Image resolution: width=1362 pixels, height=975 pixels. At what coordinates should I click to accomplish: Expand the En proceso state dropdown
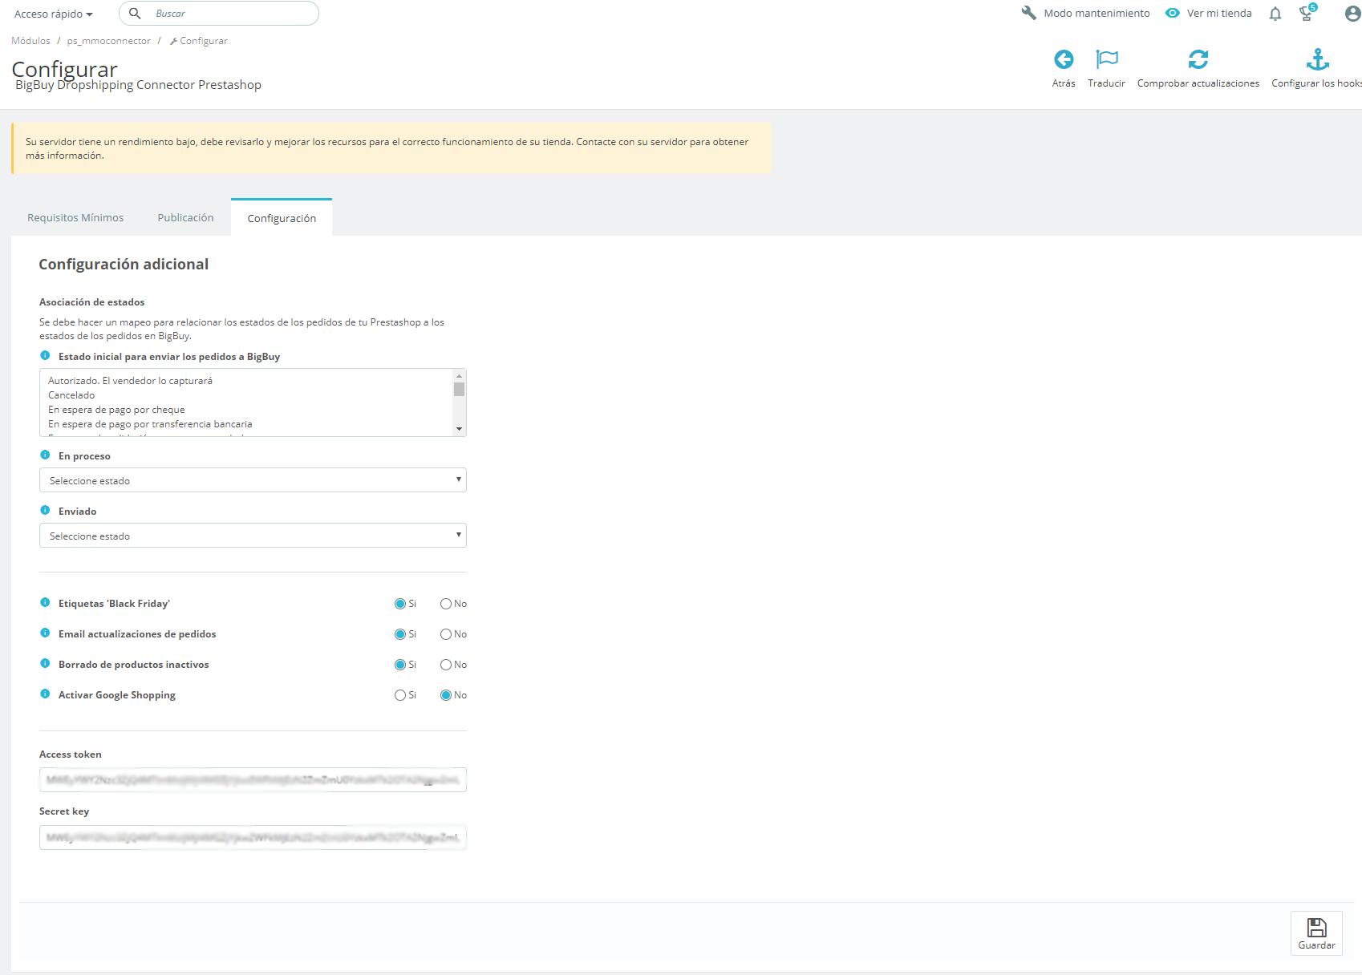click(253, 480)
